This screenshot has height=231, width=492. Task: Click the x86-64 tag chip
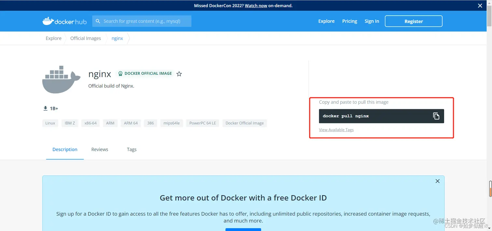point(90,123)
